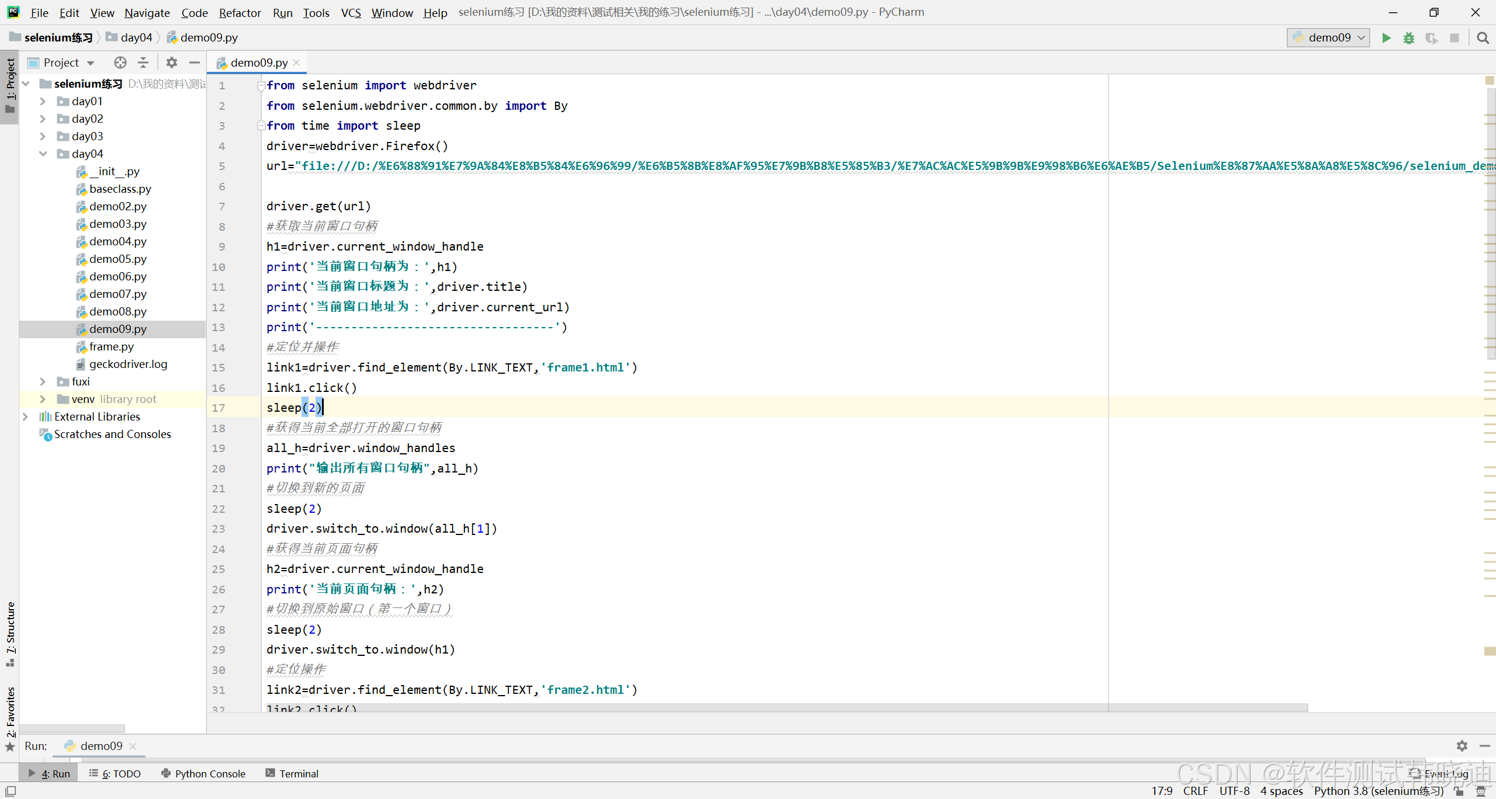Open Search Everywhere magnifier icon
This screenshot has height=799, width=1496.
[1483, 38]
